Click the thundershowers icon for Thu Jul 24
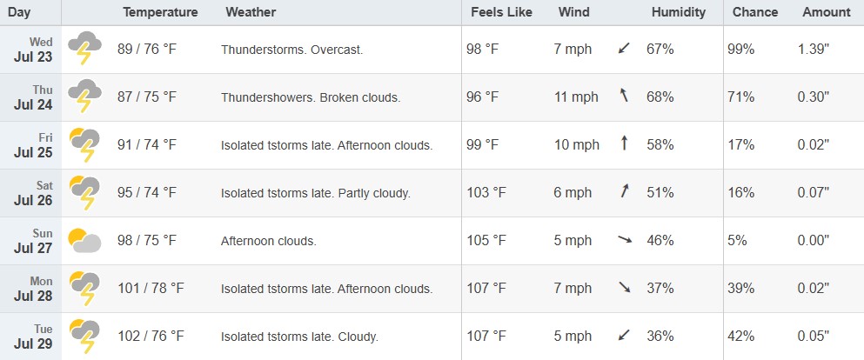 click(85, 97)
